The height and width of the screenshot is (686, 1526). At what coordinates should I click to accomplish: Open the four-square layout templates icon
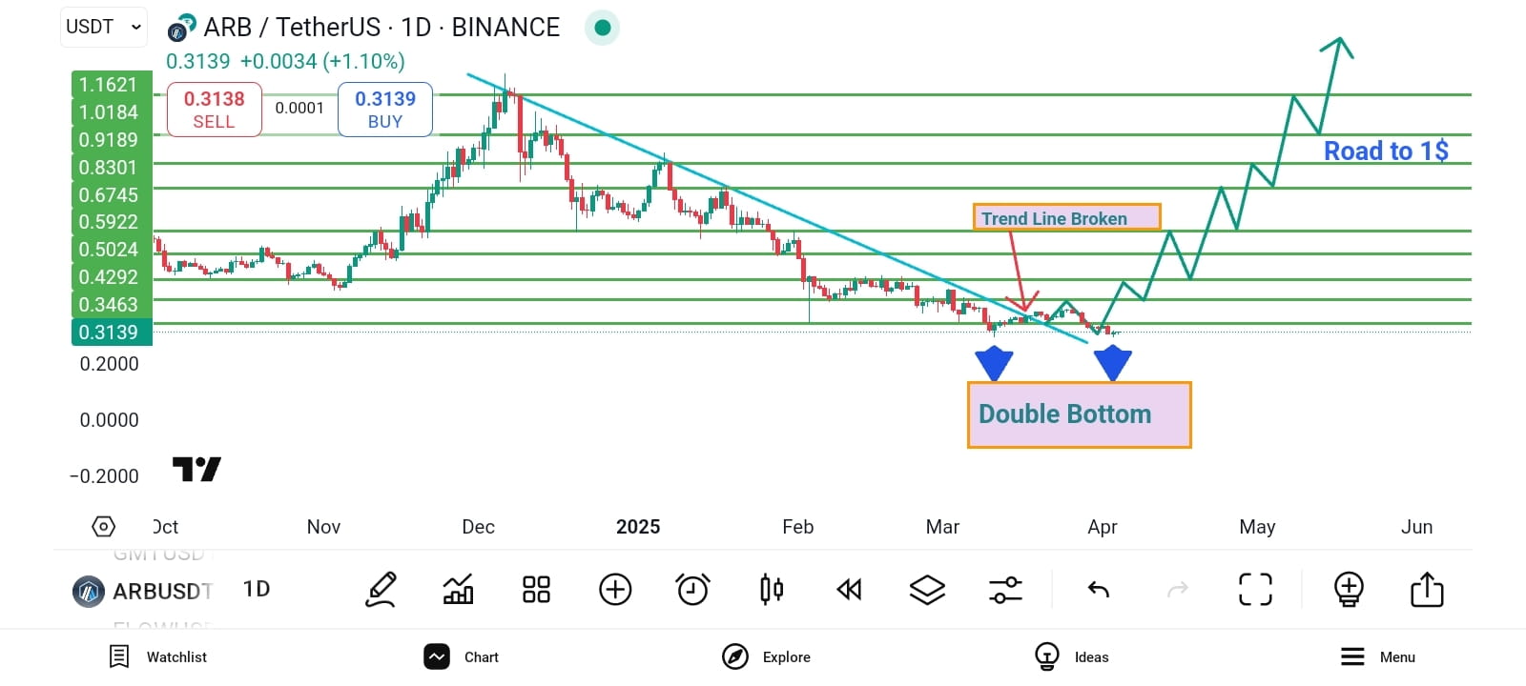537,590
